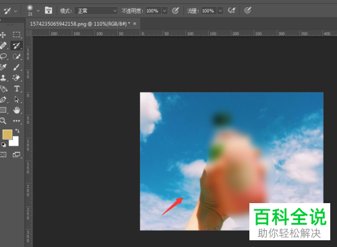Image resolution: width=337 pixels, height=247 pixels.
Task: Select the Rectangular Marquee tool
Action: click(x=16, y=34)
